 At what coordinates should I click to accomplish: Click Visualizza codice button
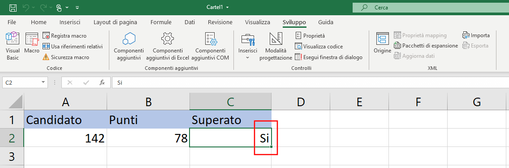pos(319,47)
